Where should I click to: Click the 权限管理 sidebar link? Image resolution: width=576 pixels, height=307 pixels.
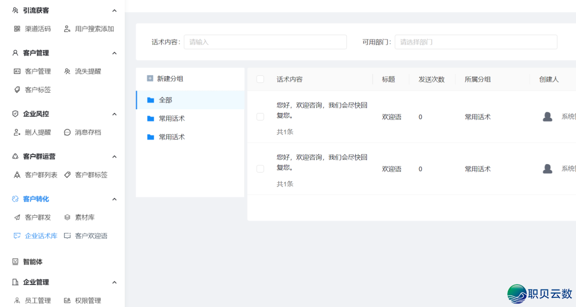(87, 301)
